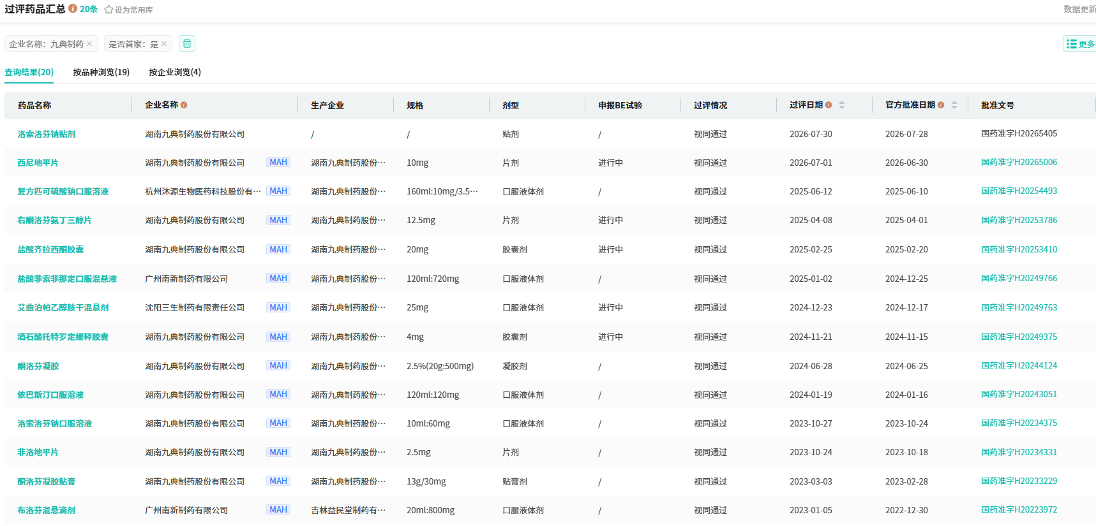Open approval number 国药准字H20233229

pos(1019,481)
